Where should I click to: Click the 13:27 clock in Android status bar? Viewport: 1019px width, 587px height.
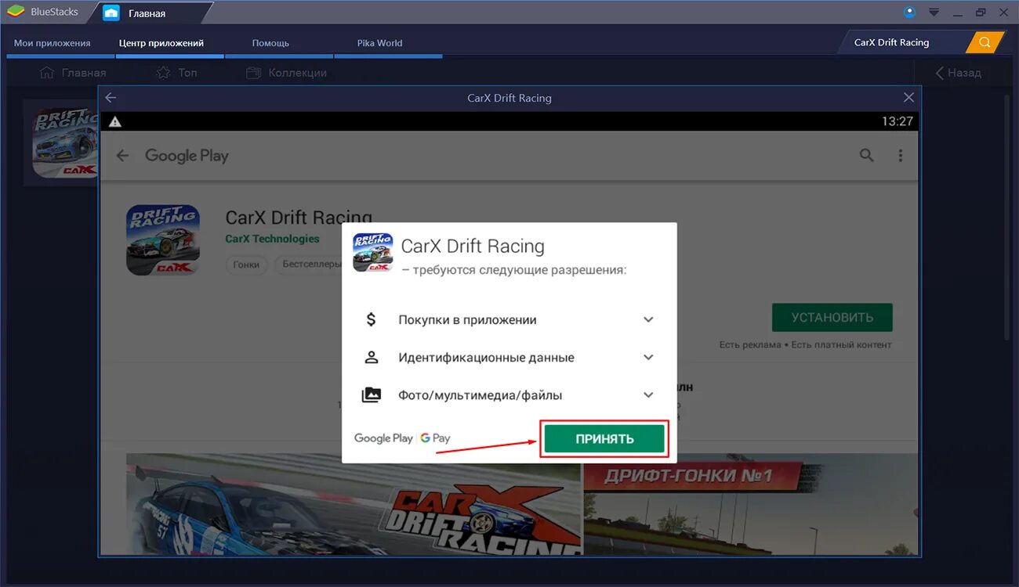point(897,121)
